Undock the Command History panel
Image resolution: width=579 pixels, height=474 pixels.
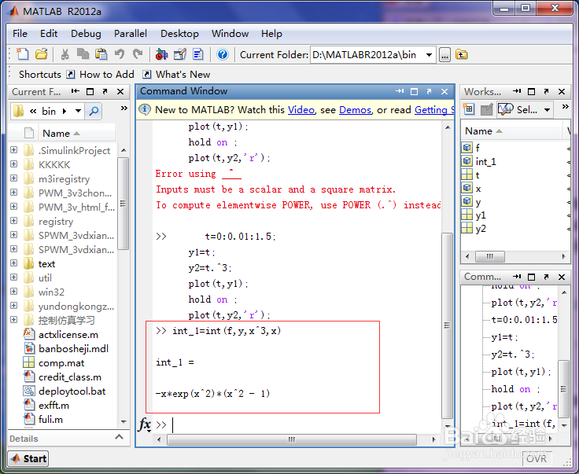pos(546,277)
